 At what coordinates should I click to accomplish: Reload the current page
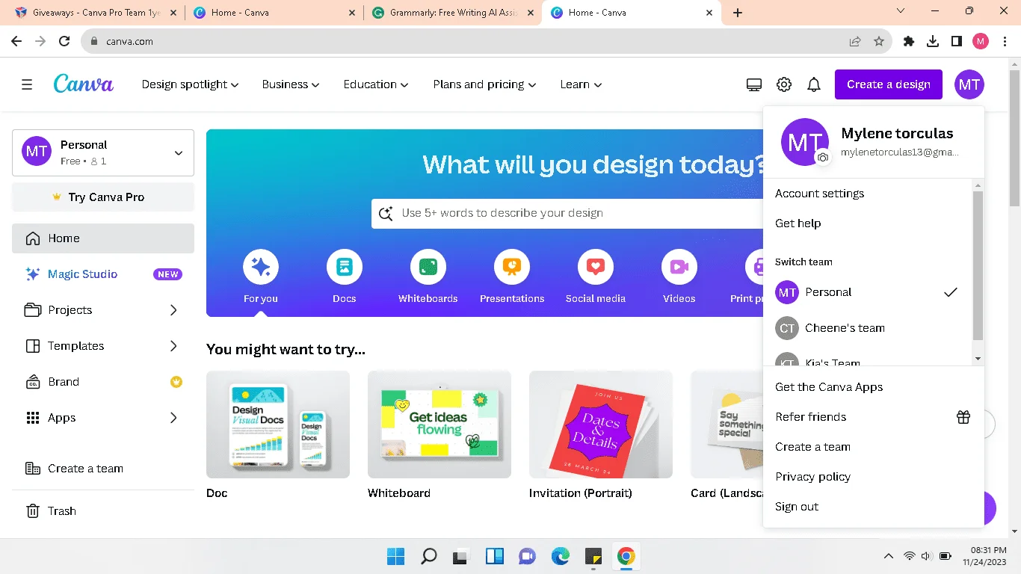coord(64,42)
